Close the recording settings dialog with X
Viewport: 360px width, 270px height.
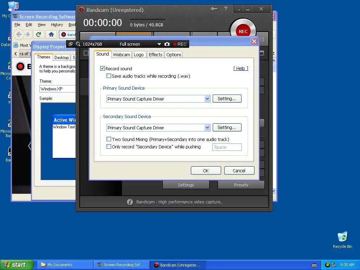click(254, 41)
